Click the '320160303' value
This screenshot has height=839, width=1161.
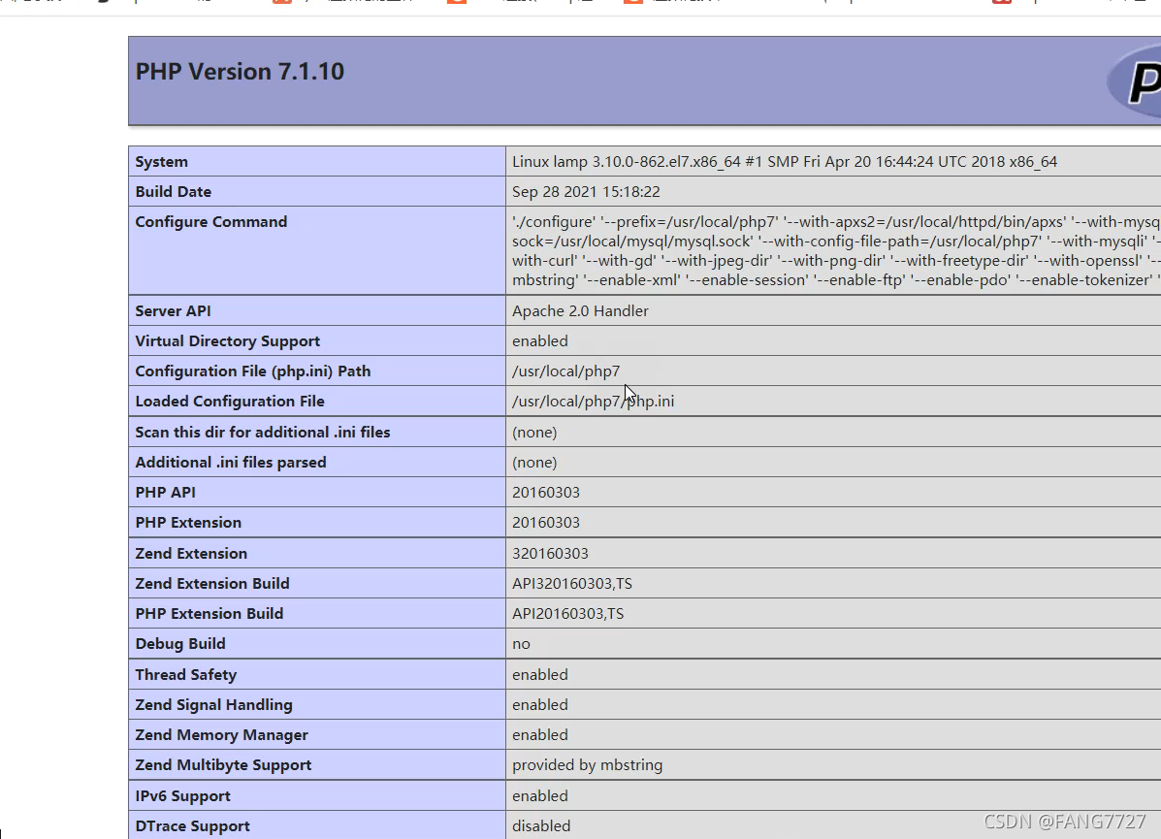click(x=550, y=554)
